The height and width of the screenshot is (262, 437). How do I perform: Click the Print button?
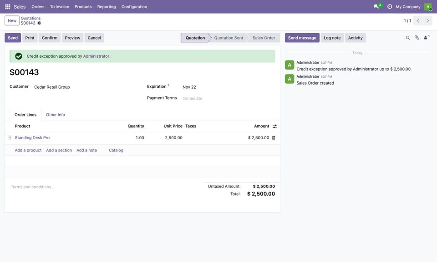pos(30,38)
